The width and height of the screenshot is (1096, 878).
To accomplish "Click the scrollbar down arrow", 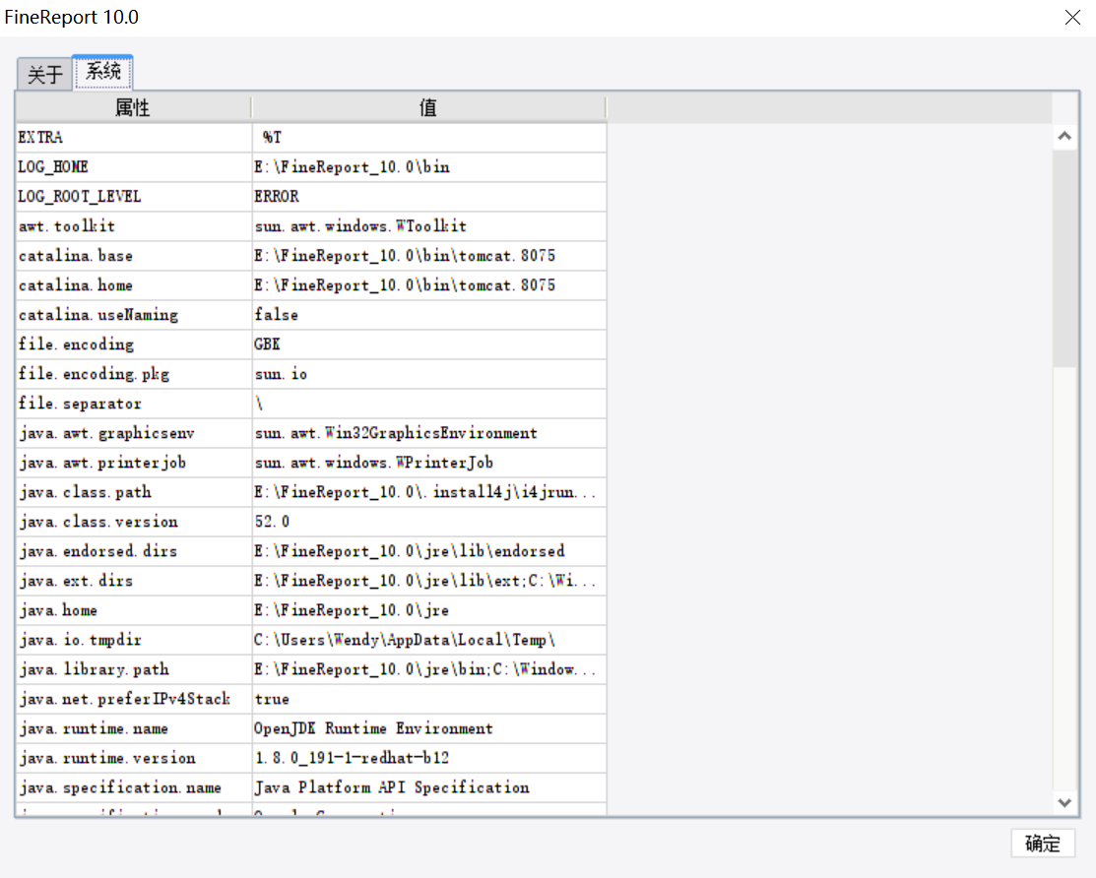I will (x=1064, y=802).
